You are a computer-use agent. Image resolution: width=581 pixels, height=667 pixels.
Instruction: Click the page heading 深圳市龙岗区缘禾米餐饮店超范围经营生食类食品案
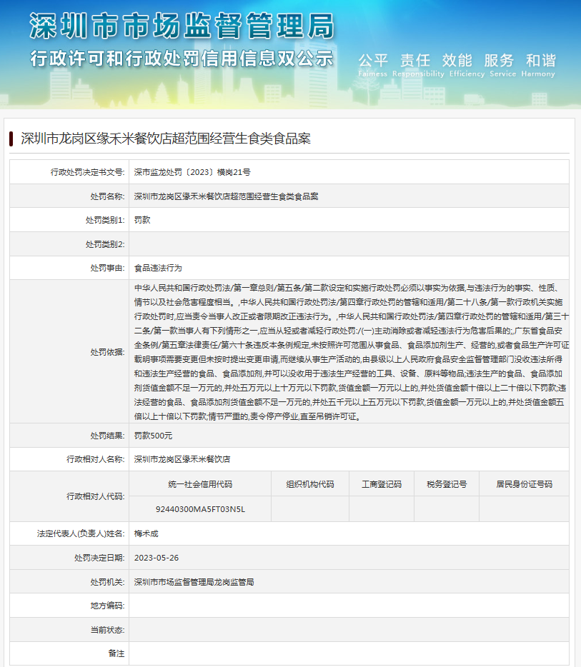pyautogui.click(x=166, y=139)
